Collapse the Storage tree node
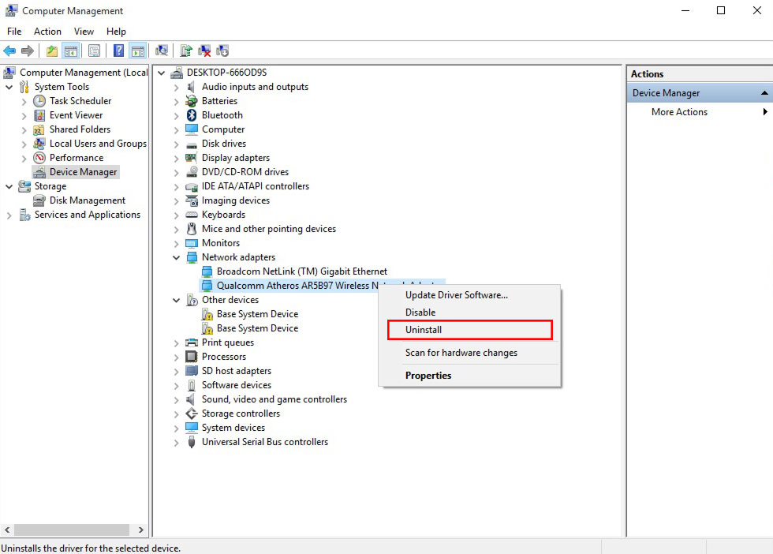Viewport: 773px width, 554px height. coord(9,186)
